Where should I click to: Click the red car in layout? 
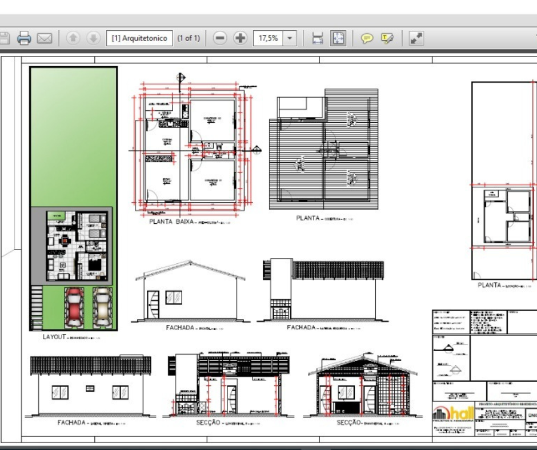tap(74, 307)
